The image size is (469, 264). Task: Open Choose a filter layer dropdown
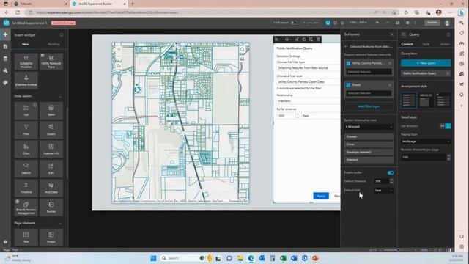[x=308, y=81]
